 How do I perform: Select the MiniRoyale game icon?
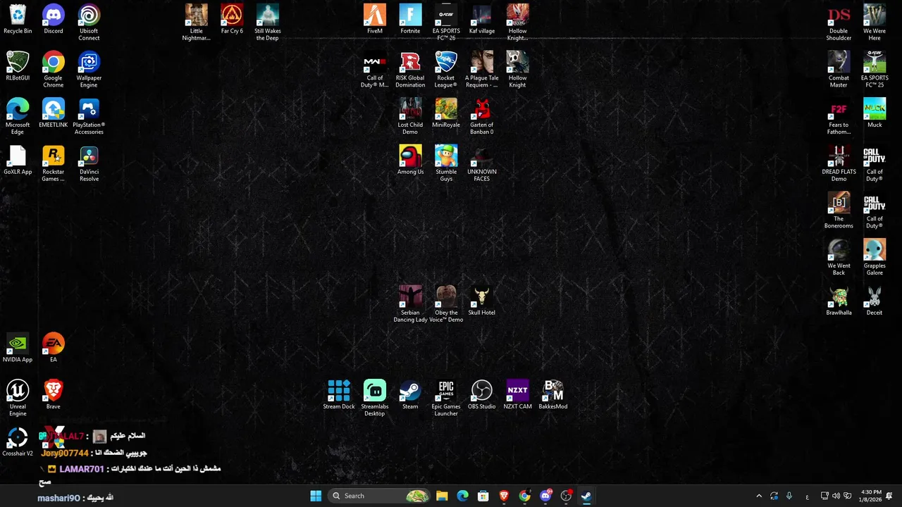(x=446, y=113)
